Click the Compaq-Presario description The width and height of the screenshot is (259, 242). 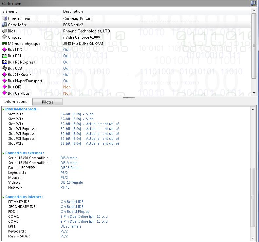pos(78,19)
